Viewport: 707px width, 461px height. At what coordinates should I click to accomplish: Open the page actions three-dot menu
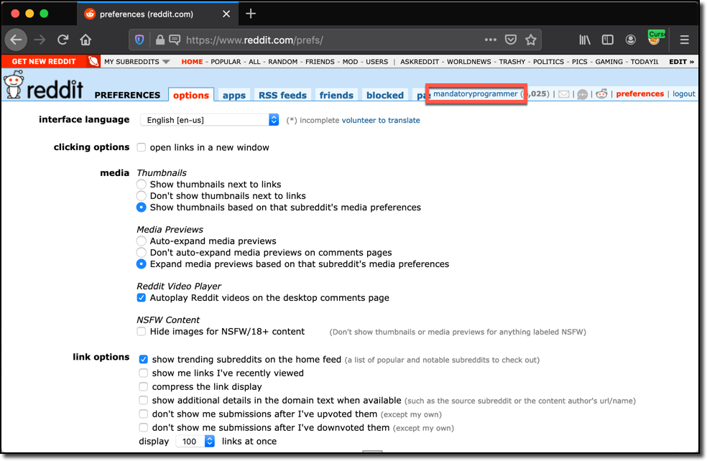coord(490,40)
